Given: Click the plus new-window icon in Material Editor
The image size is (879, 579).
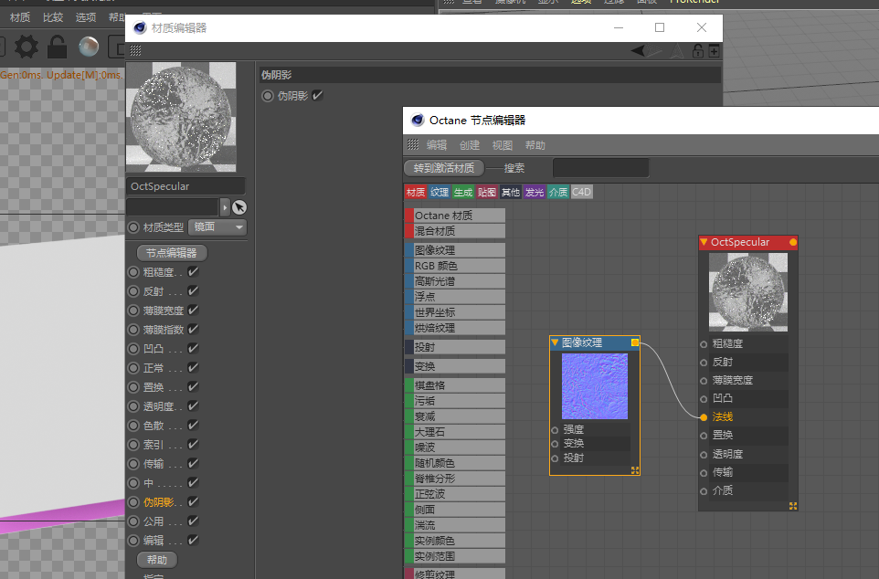Looking at the screenshot, I should [x=715, y=51].
